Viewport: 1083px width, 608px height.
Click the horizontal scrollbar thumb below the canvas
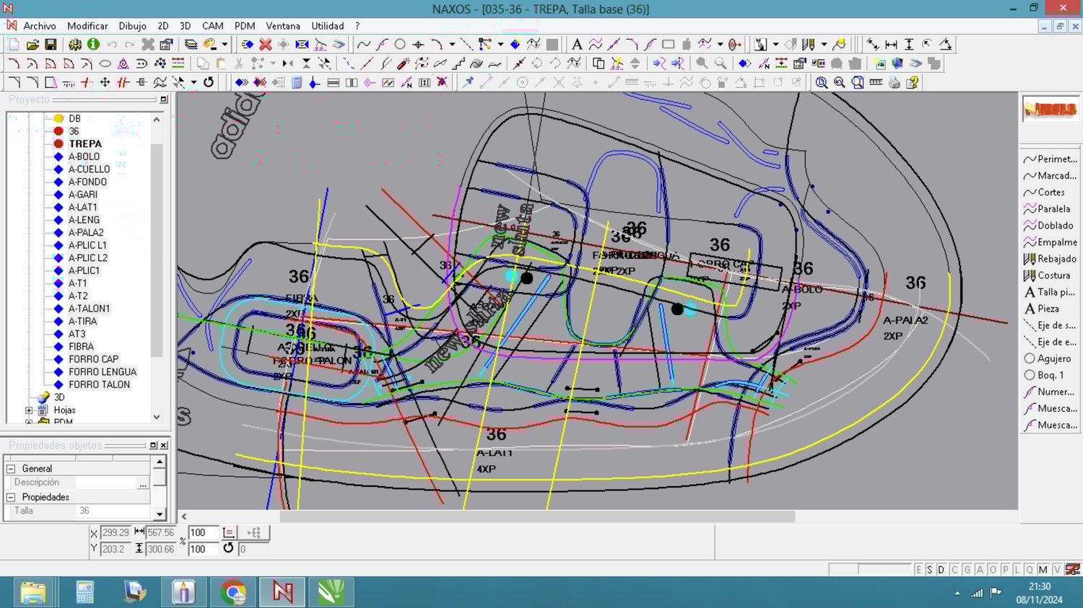coord(537,516)
